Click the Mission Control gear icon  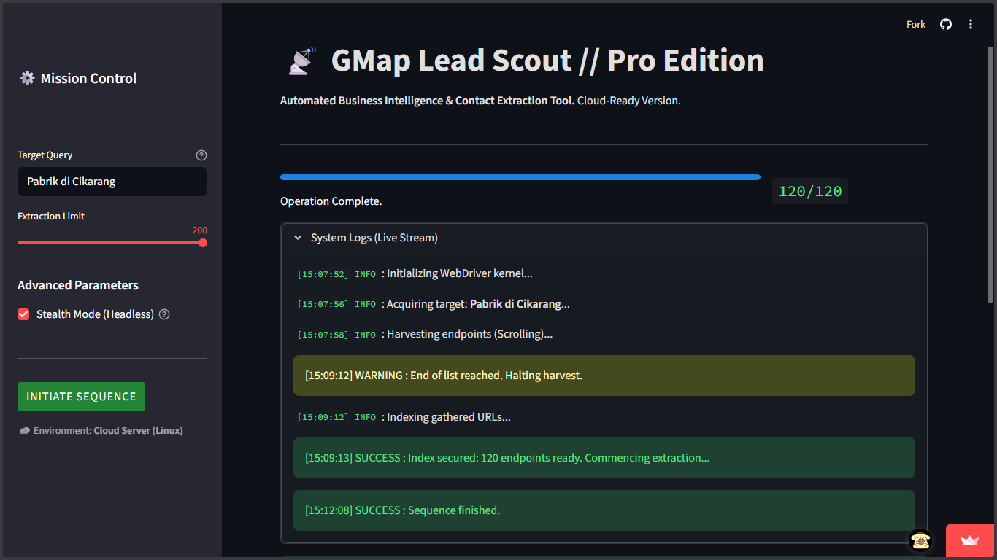27,78
